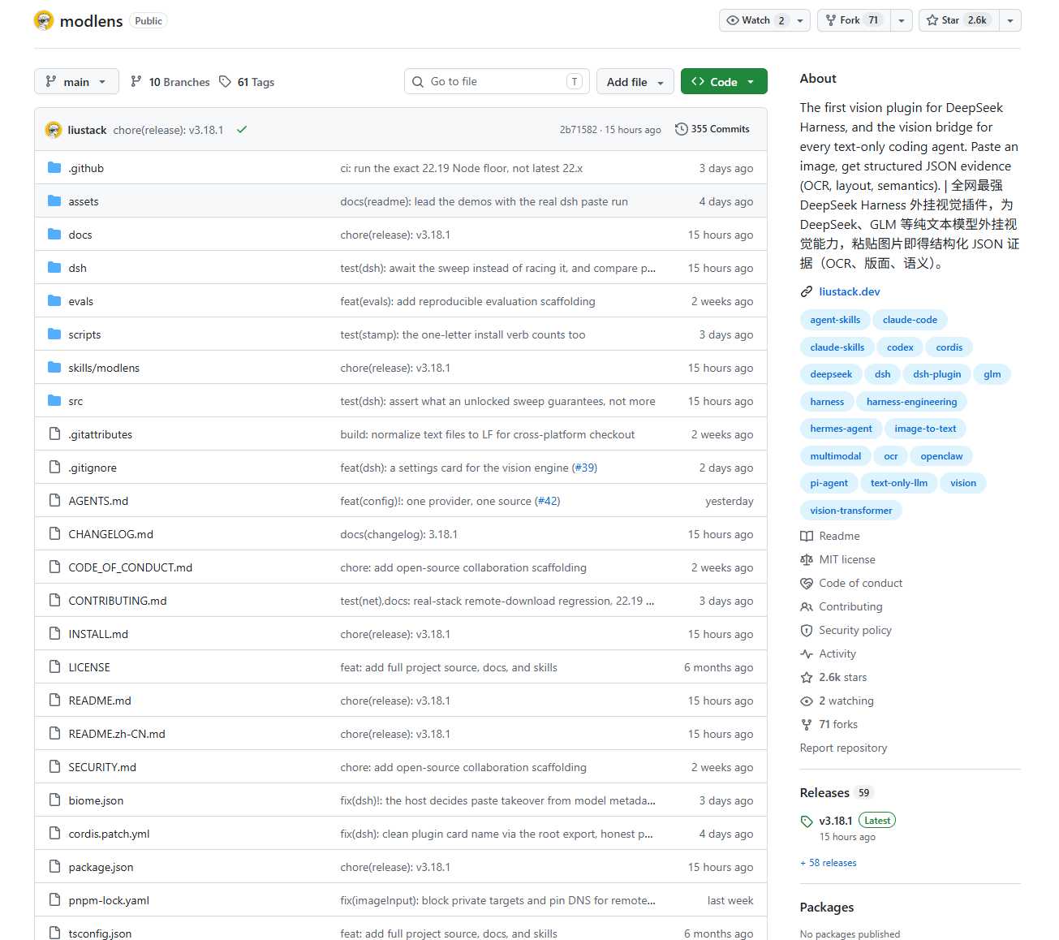
Task: Click the link icon beside liustack.dev
Action: point(807,291)
